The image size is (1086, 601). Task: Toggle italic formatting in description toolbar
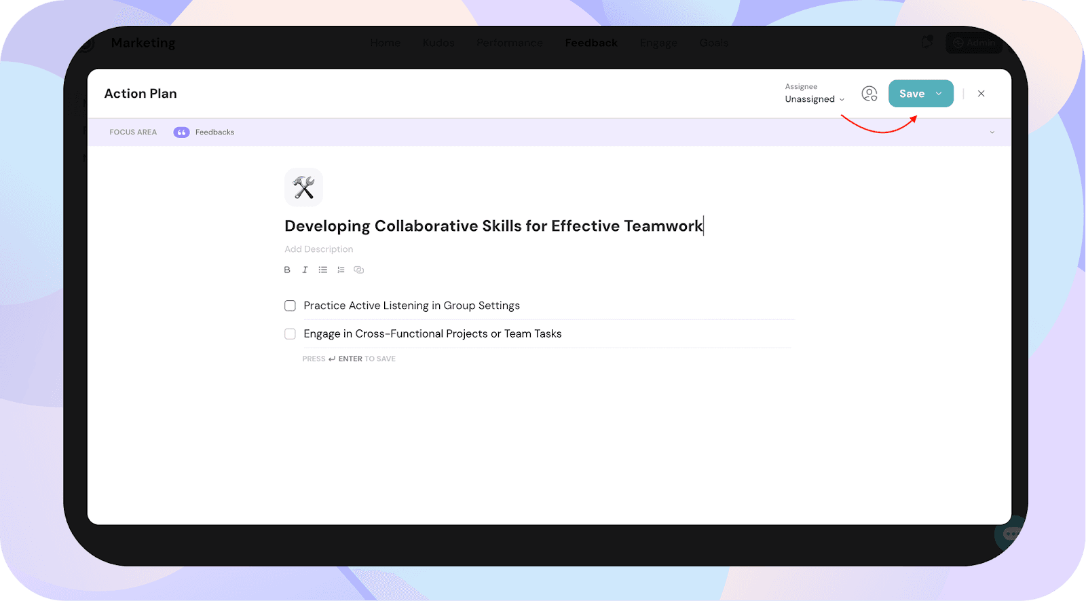305,270
